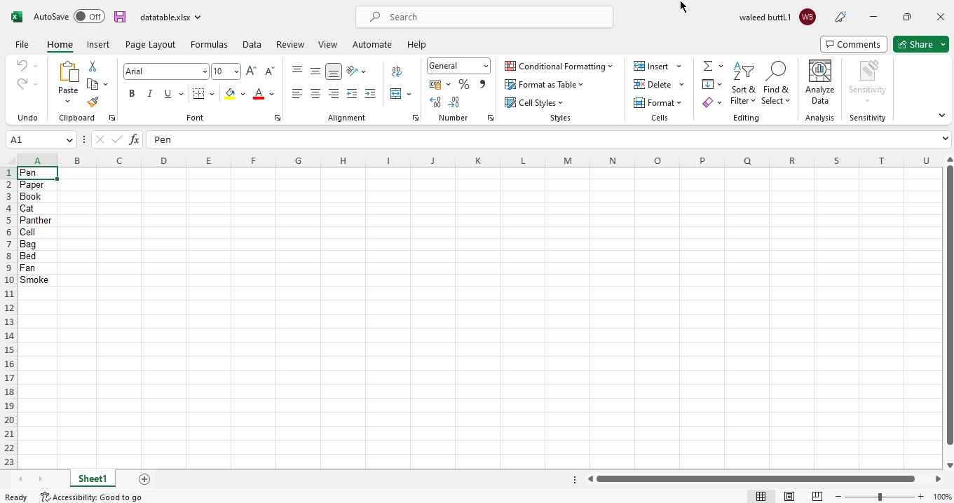
Task: Click the Cut scissors icon
Action: [93, 66]
